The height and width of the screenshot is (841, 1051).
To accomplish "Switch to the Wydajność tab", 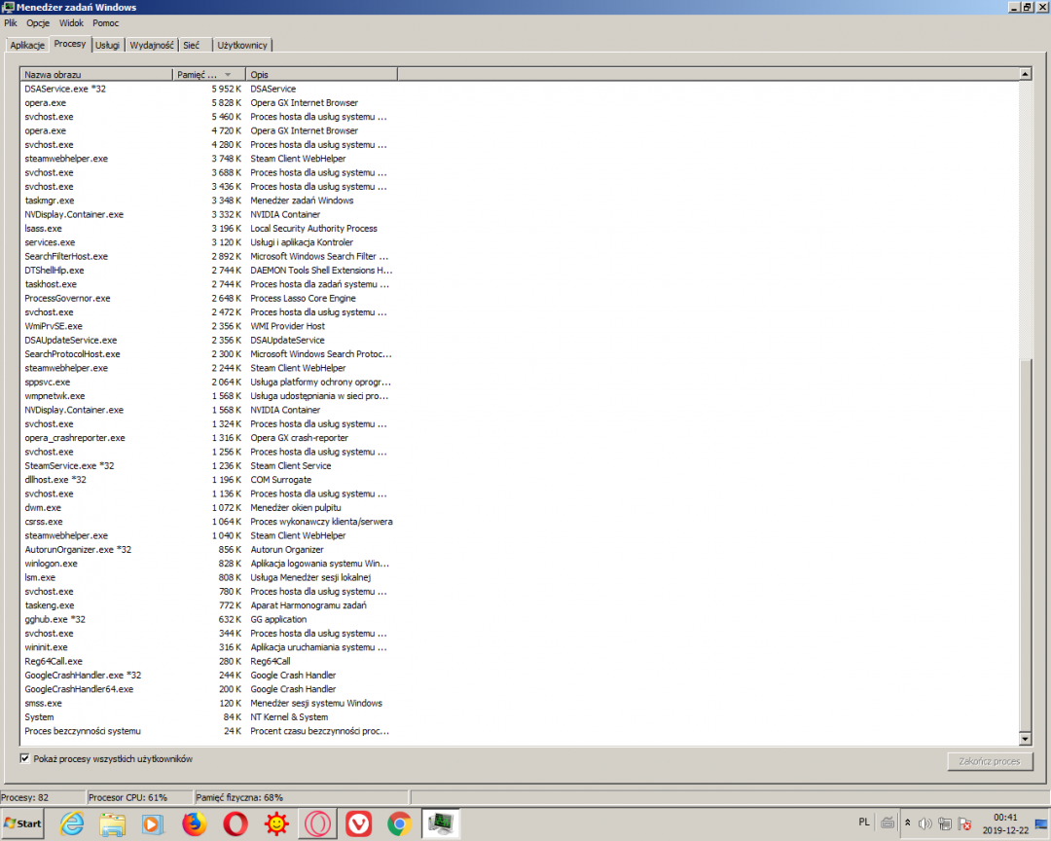I will (151, 45).
